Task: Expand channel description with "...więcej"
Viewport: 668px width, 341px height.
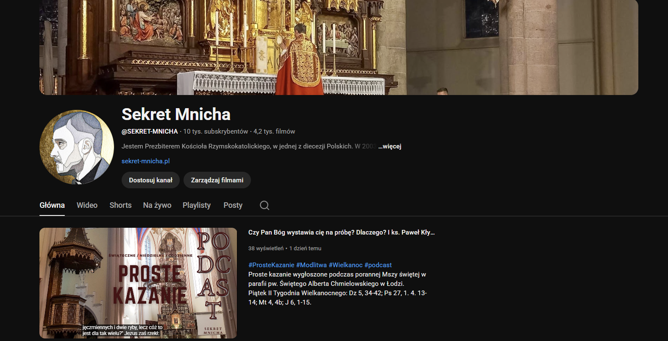Action: coord(390,146)
